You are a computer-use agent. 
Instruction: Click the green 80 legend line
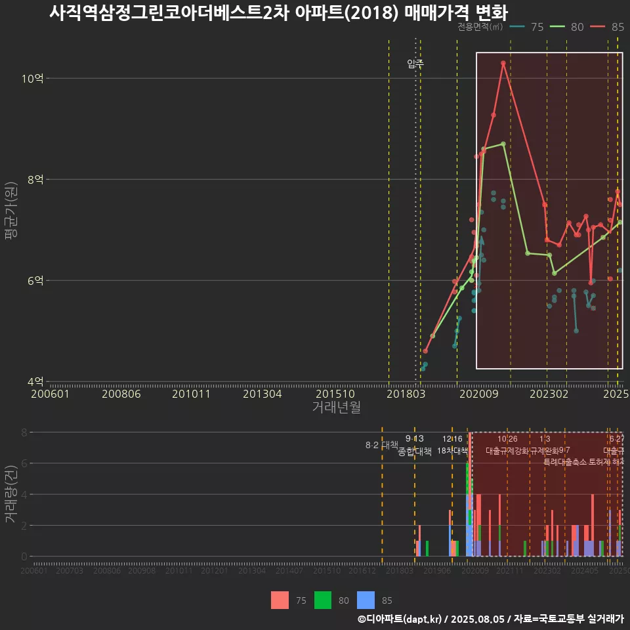tap(557, 27)
